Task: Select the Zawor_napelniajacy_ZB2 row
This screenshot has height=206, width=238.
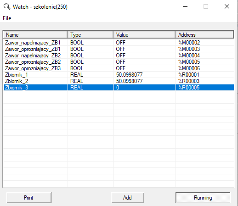Action: click(119, 56)
